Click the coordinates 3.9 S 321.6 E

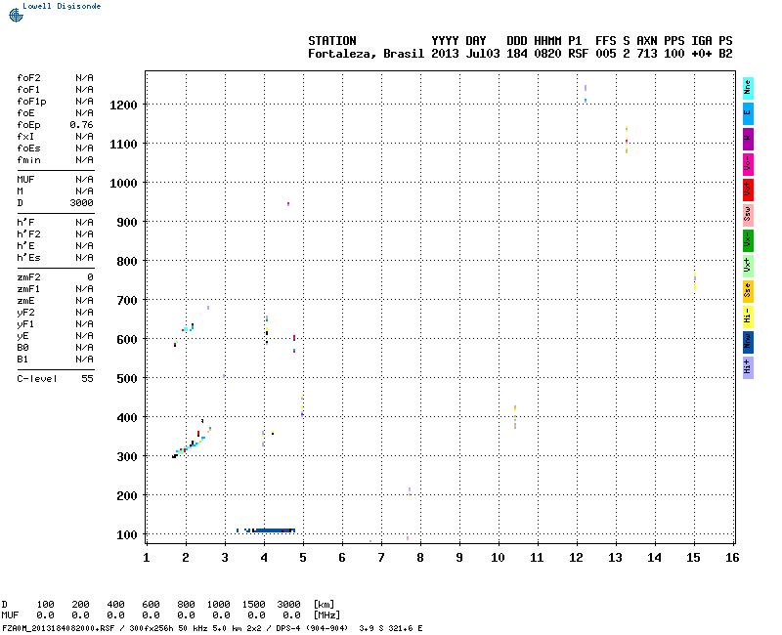coord(390,628)
